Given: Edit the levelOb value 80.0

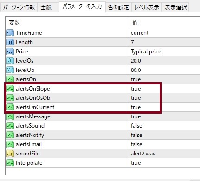Looking at the screenshot, I should tap(136, 70).
